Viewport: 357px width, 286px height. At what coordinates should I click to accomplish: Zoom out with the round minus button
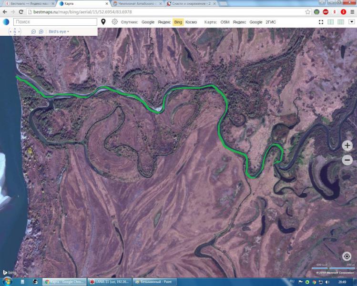coord(347,160)
